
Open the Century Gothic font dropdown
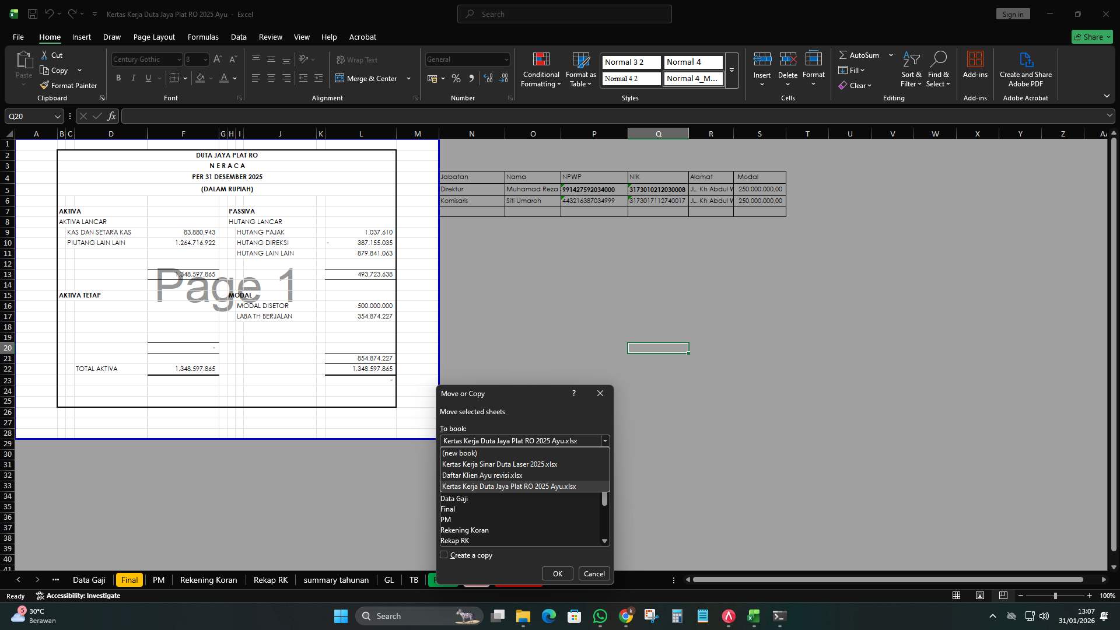tap(178, 60)
